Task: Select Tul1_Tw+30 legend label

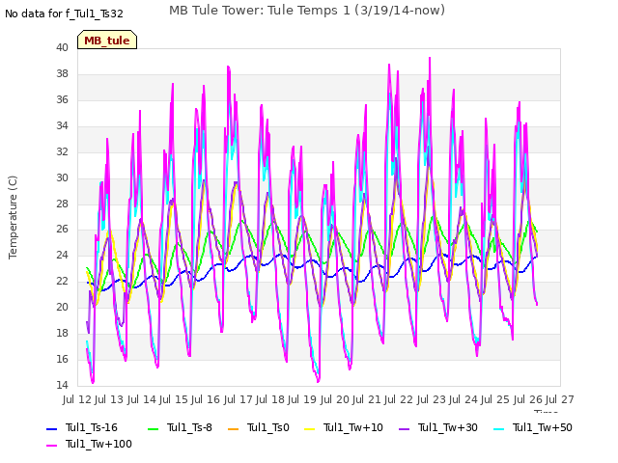Action: click(448, 427)
